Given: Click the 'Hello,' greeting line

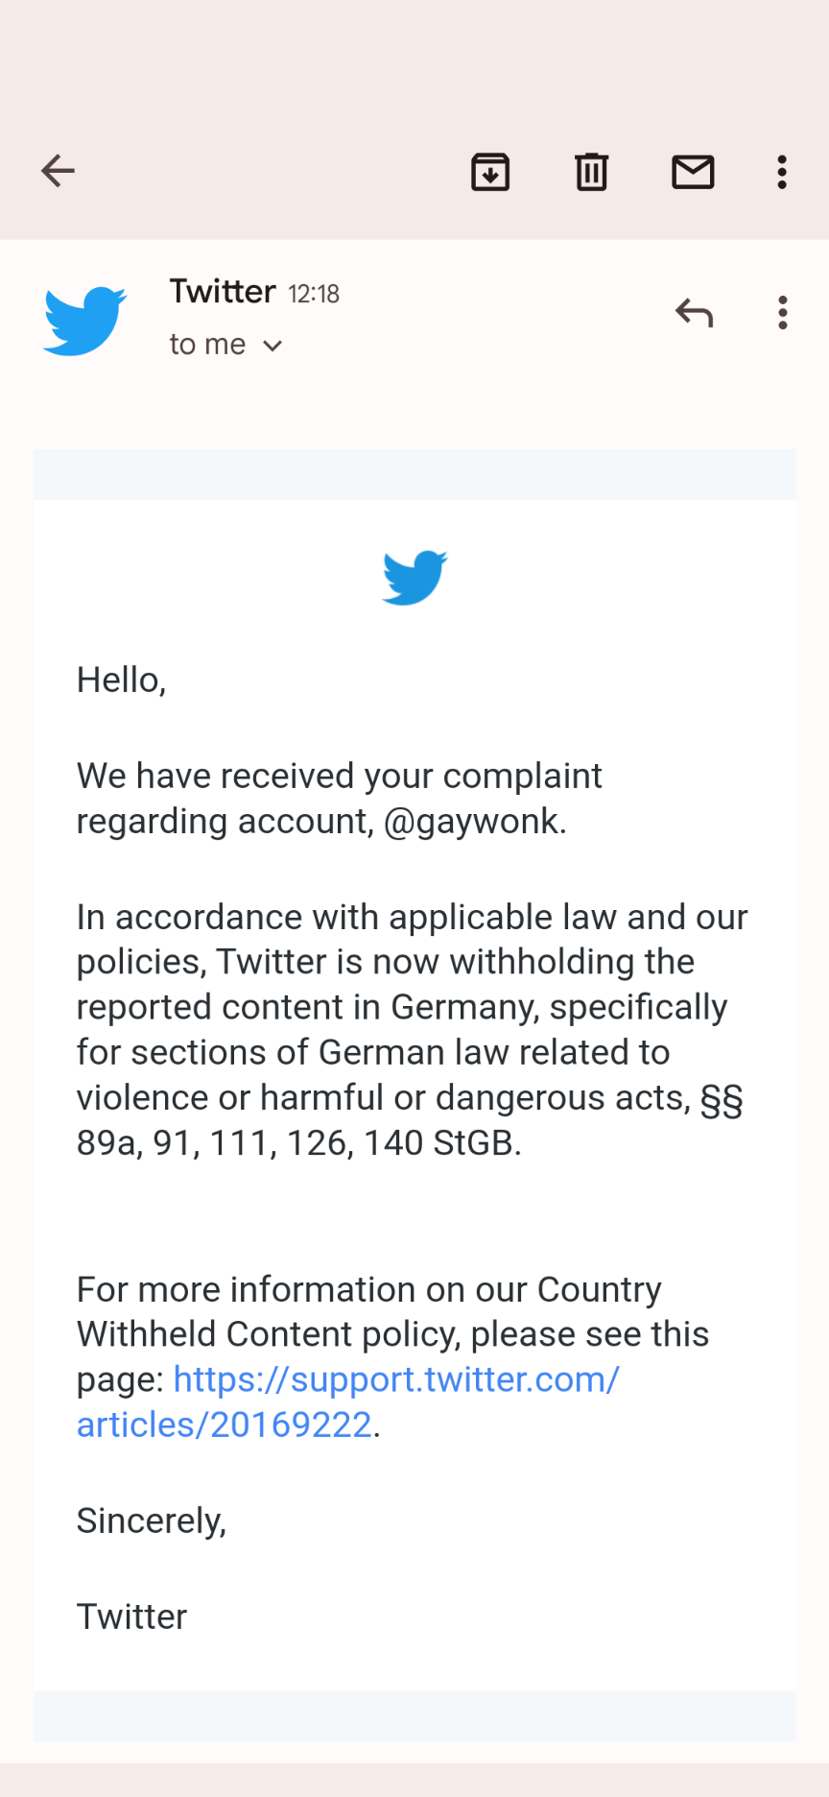Looking at the screenshot, I should click(121, 680).
